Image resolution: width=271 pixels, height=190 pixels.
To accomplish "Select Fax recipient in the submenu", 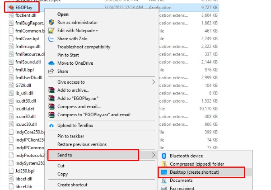I will click(182, 188).
